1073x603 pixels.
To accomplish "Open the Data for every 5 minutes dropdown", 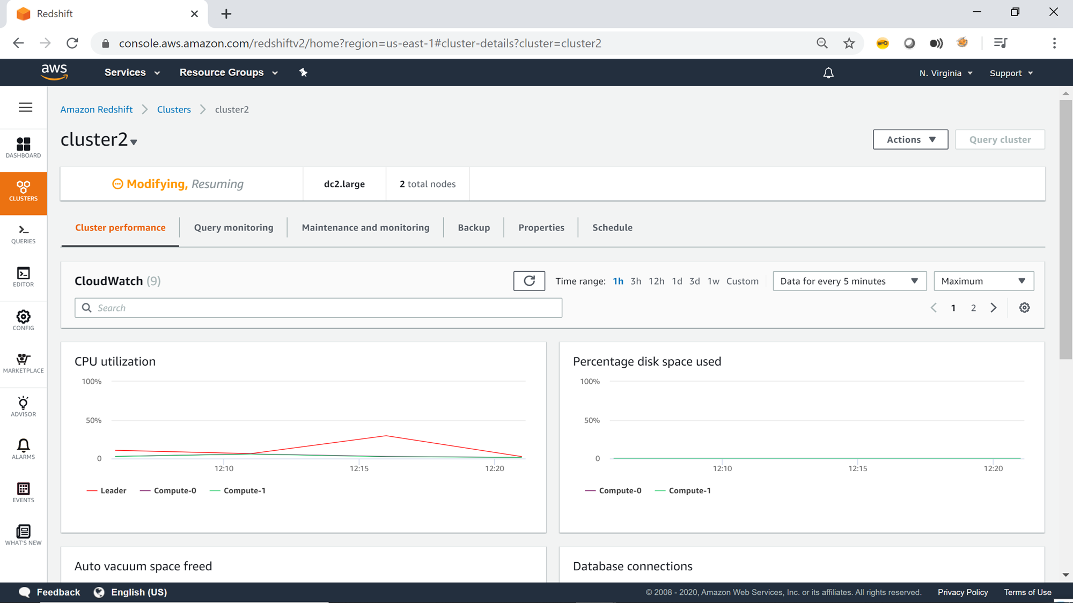I will (849, 281).
